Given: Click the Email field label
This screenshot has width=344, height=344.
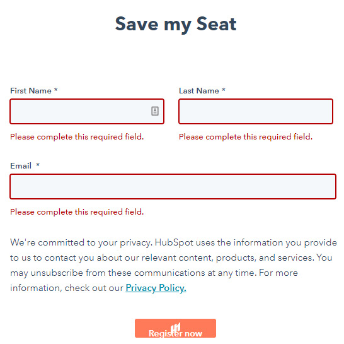Looking at the screenshot, I should click(21, 166).
